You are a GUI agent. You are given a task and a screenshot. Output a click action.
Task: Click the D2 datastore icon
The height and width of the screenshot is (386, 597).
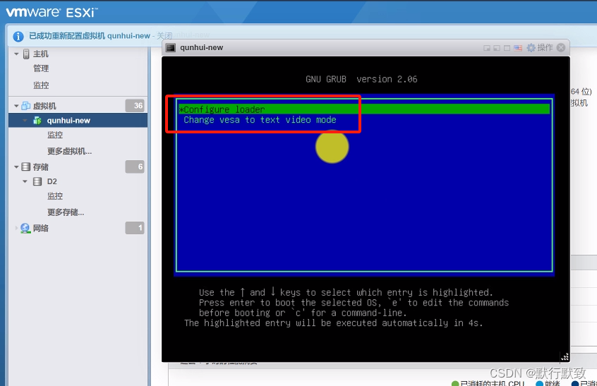click(37, 181)
